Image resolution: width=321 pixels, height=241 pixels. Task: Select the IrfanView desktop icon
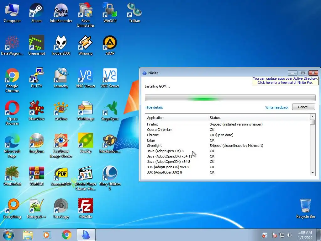coord(36,110)
